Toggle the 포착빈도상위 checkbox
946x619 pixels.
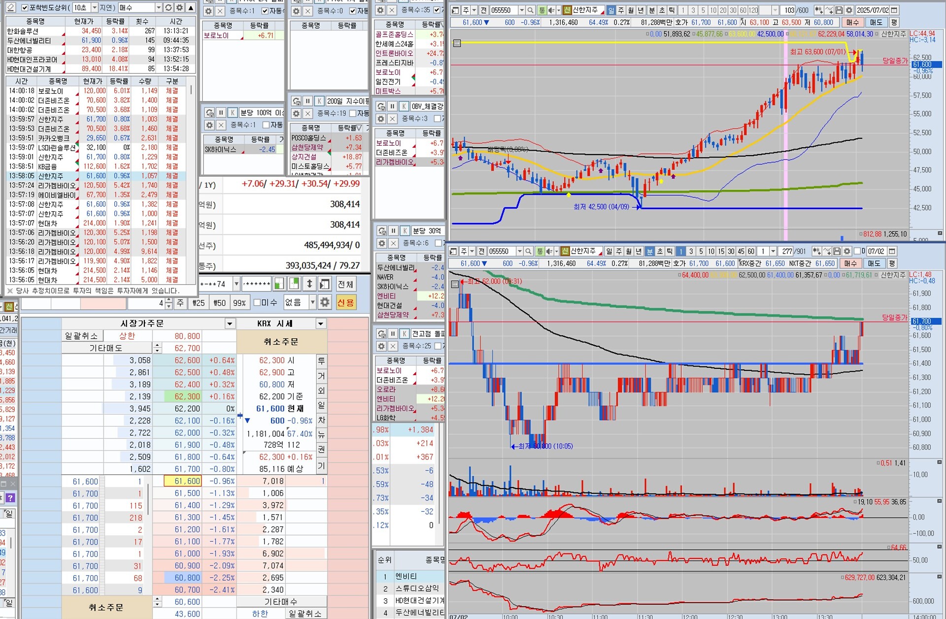[25, 8]
